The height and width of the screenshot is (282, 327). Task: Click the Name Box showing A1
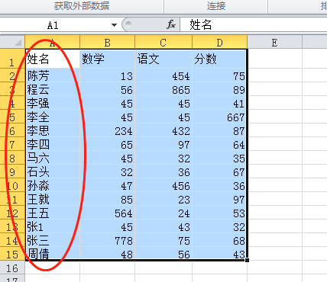coord(53,25)
